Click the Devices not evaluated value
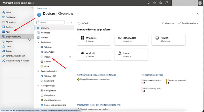 (169, 83)
